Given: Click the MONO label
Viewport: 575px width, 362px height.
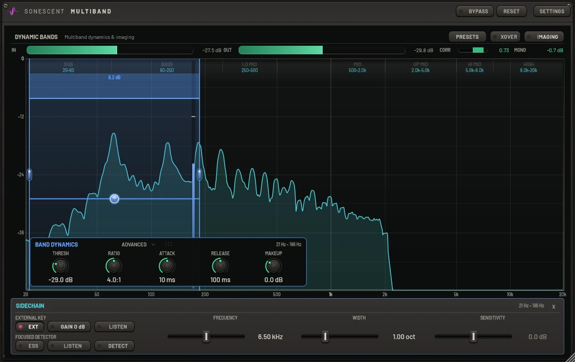Looking at the screenshot, I should tap(520, 50).
